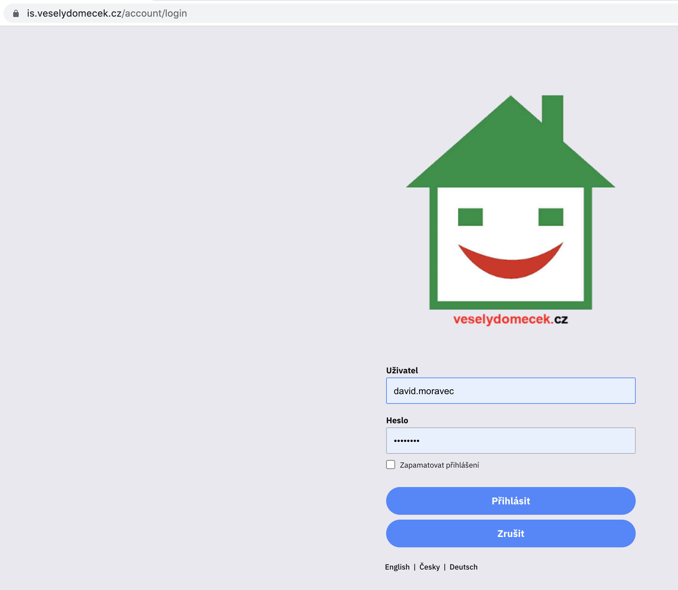Switch language to Deutsch

pos(463,567)
